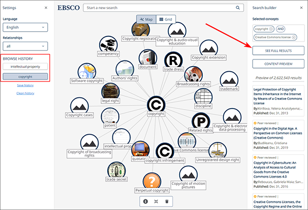This screenshot has width=308, height=210.
Task: Select the Software copyright node icon
Action: (87, 72)
